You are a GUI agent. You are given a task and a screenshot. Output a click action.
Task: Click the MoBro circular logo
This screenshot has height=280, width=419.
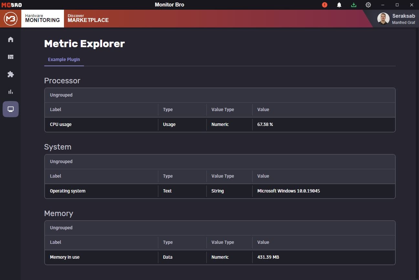10,19
